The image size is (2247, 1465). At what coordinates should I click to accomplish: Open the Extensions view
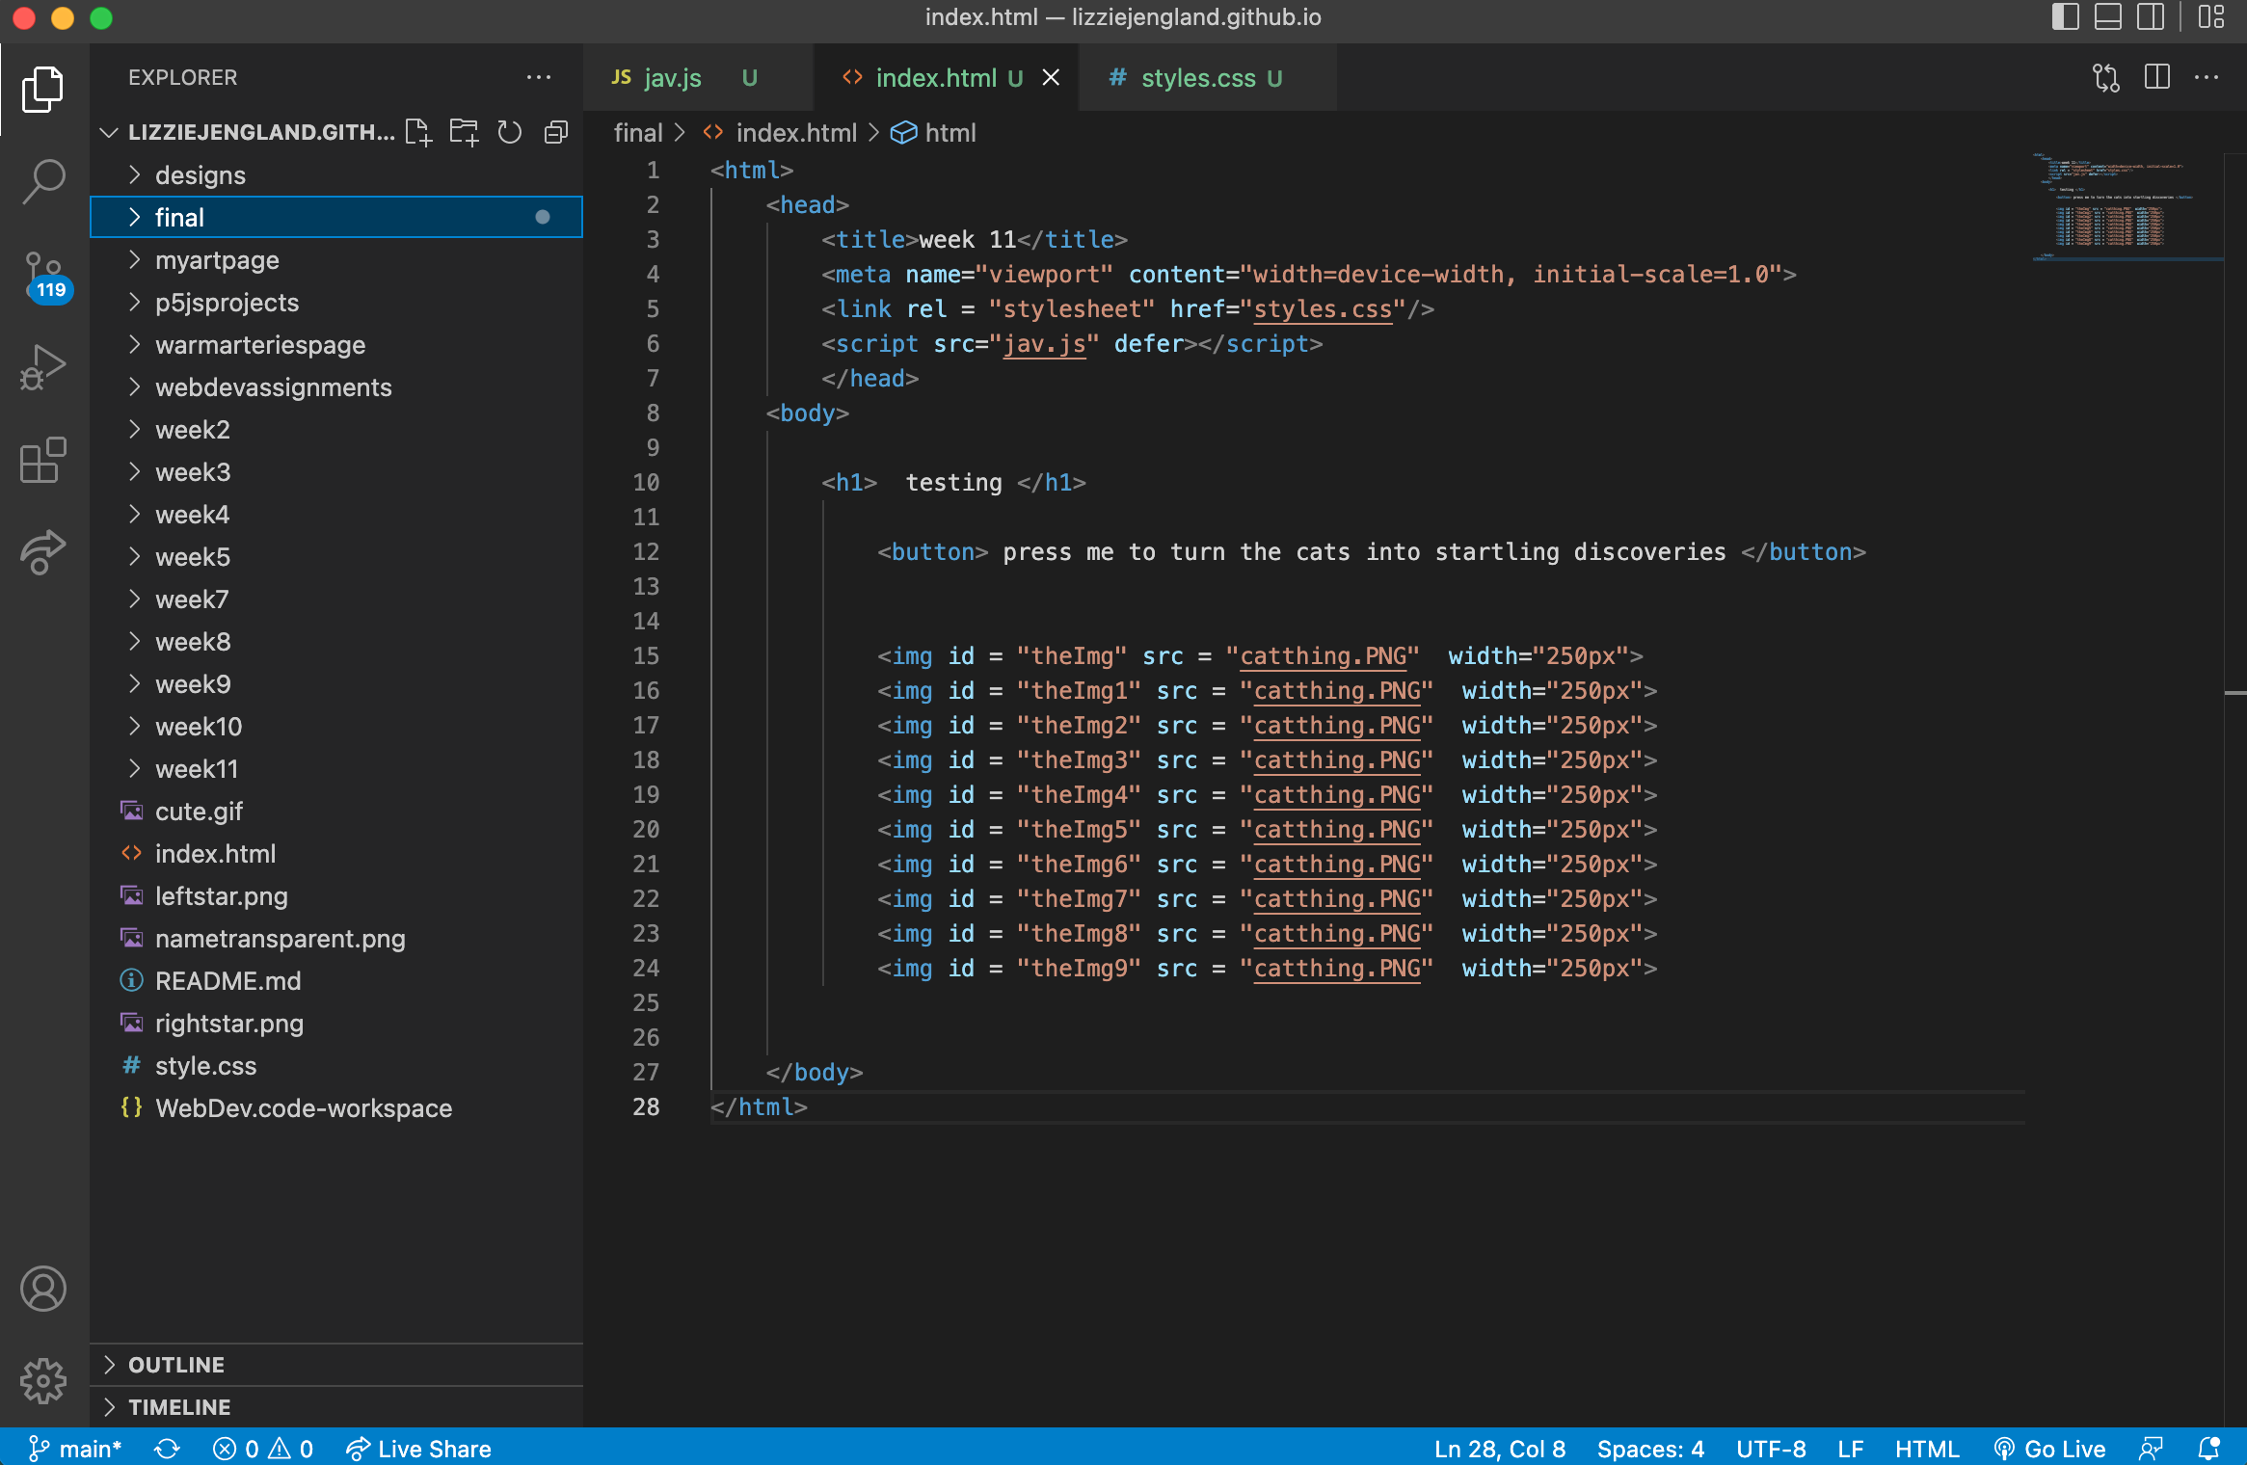[x=43, y=460]
